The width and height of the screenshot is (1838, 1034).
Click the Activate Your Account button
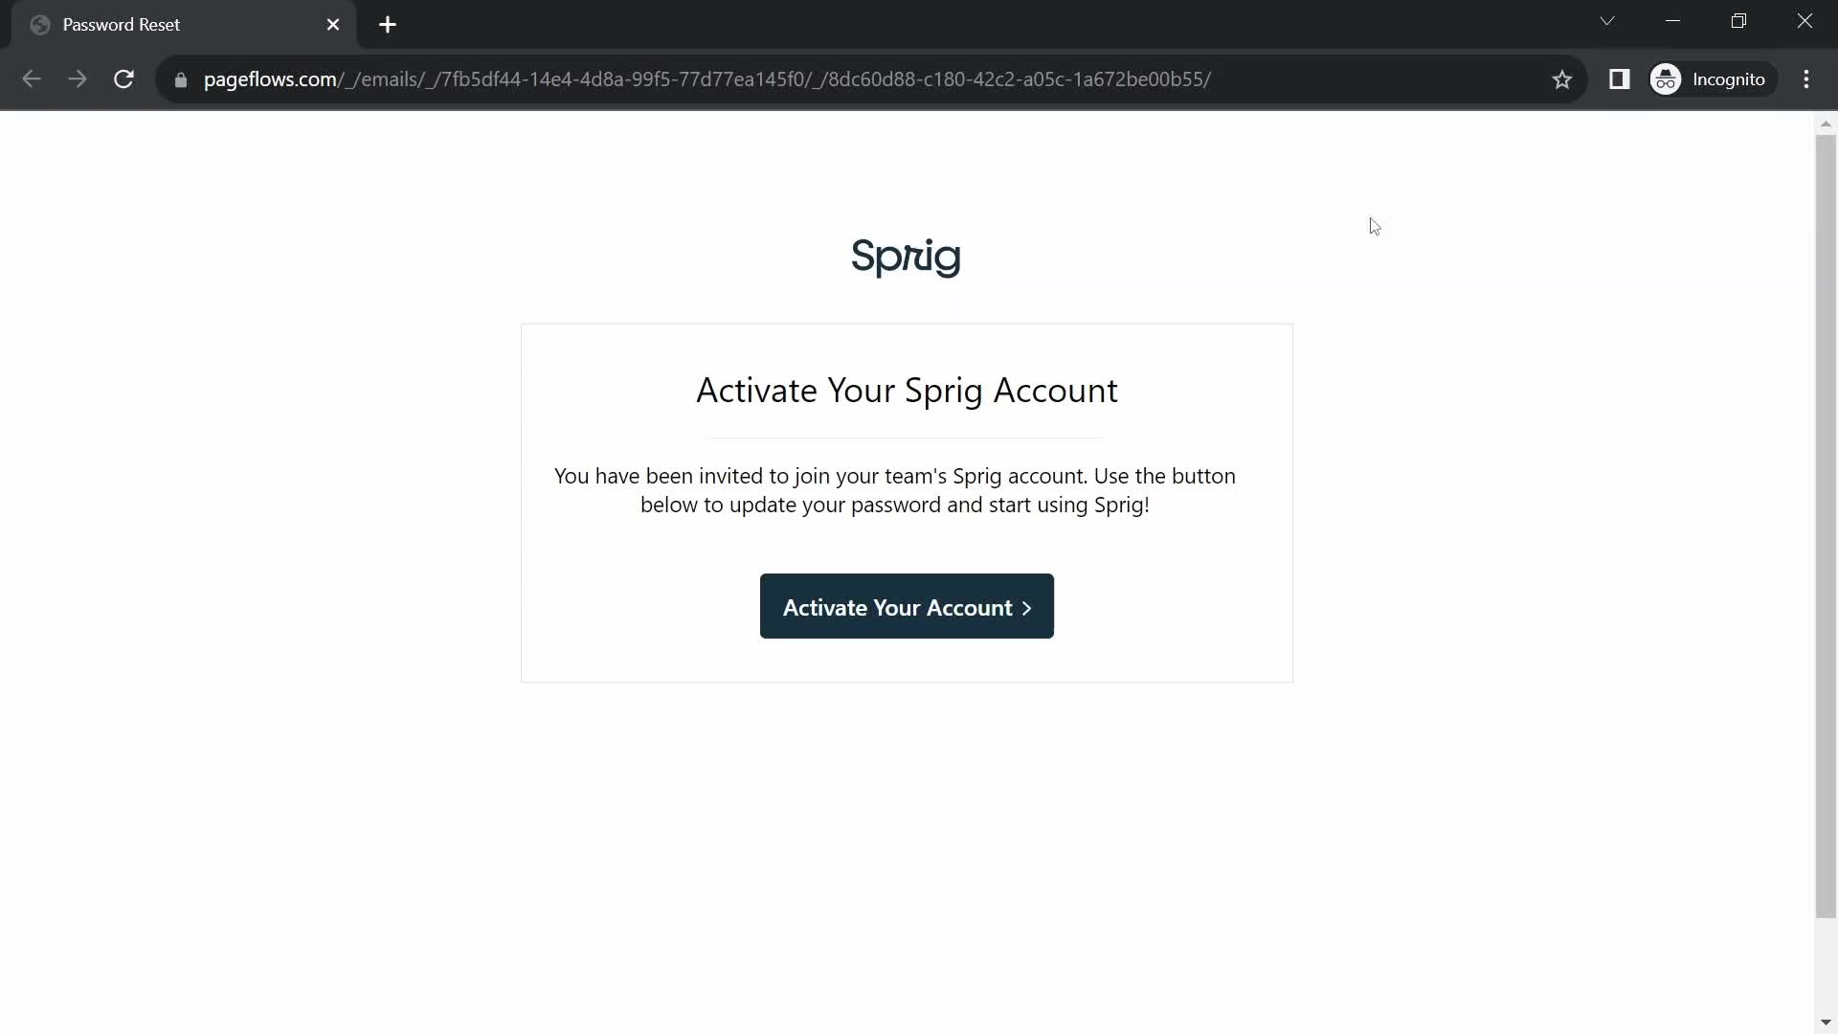tap(907, 606)
